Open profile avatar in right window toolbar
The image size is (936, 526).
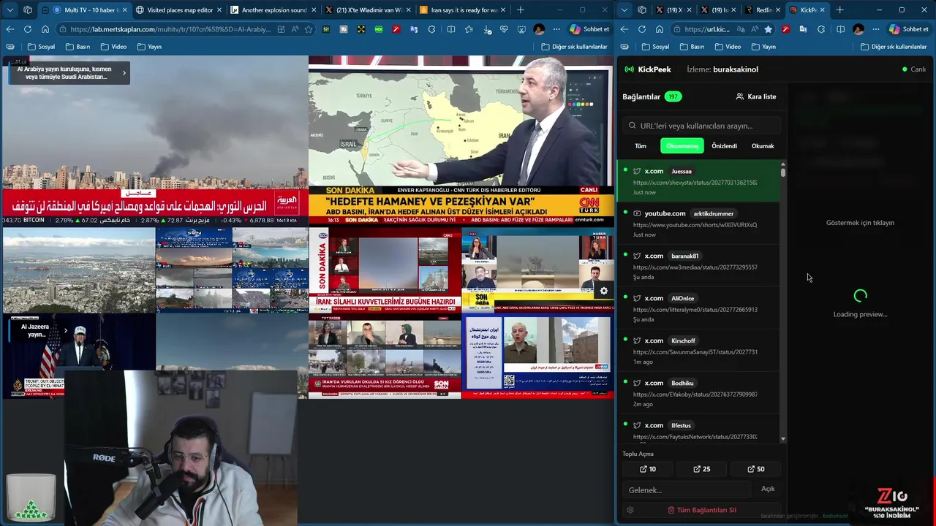[858, 29]
